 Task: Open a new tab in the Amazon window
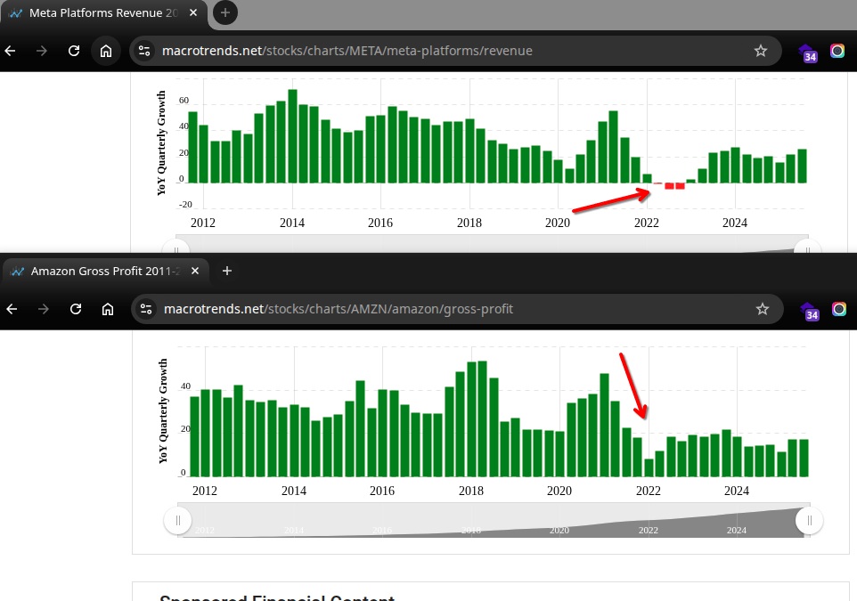click(x=227, y=271)
